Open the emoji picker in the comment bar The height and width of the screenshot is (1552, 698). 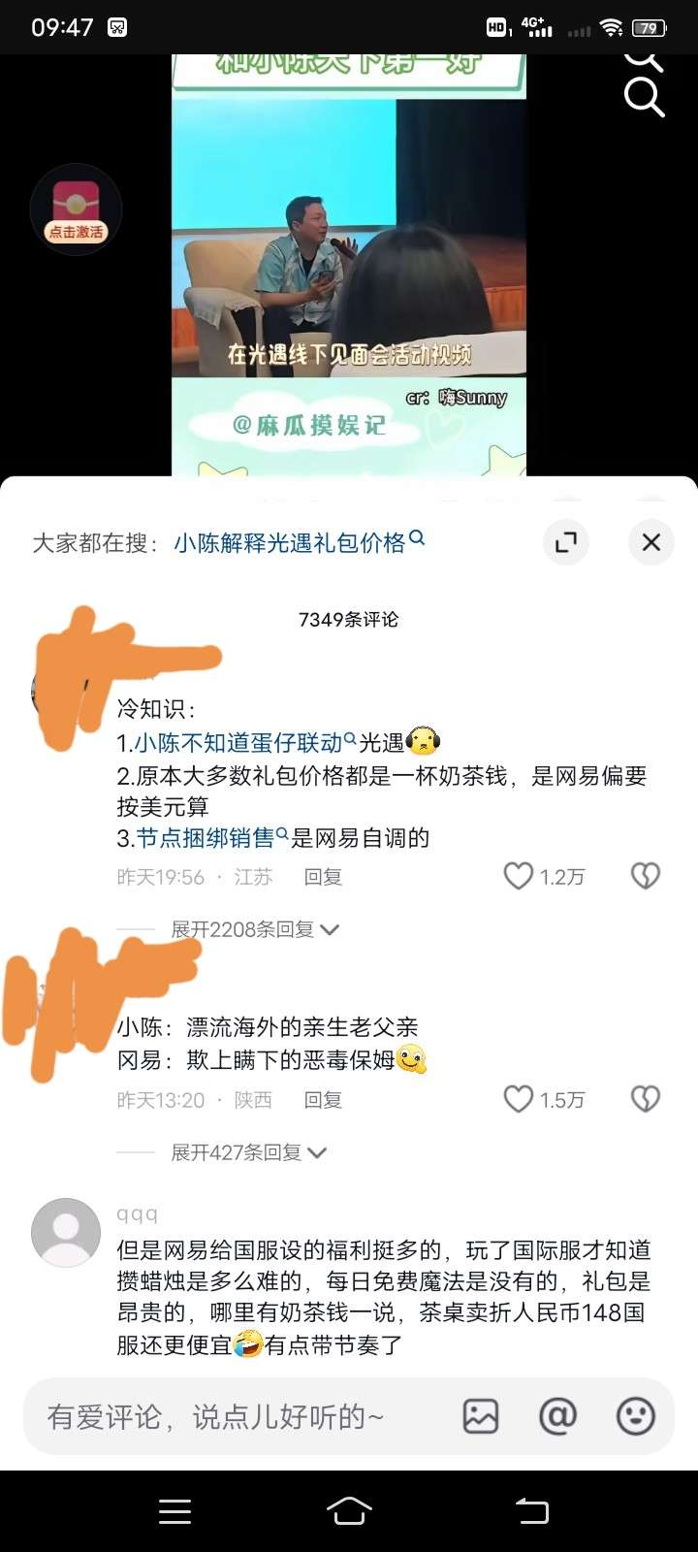(x=636, y=1416)
